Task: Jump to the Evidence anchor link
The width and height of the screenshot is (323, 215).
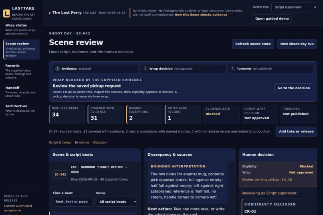Action: click(82, 143)
